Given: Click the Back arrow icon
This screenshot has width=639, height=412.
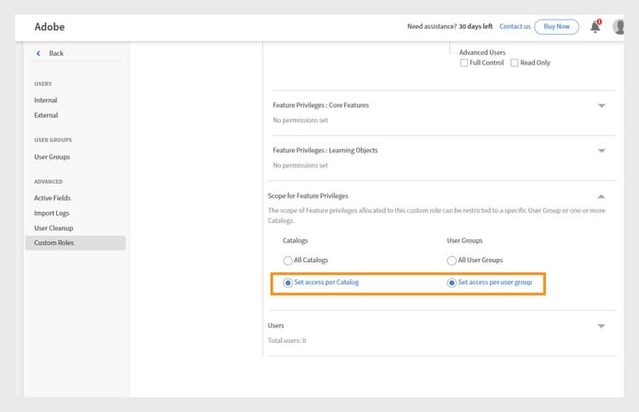Looking at the screenshot, I should point(38,54).
